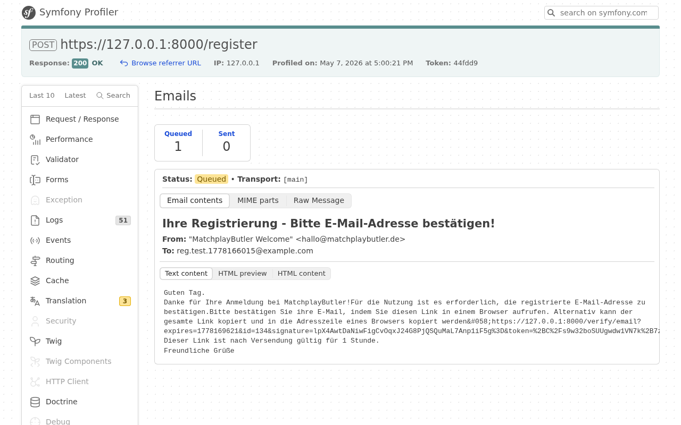Click the Events broadcast icon

tap(35, 241)
